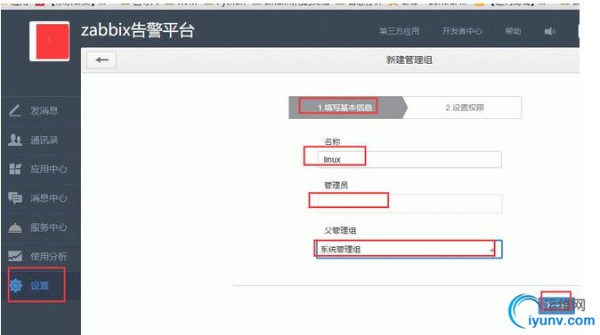The height and width of the screenshot is (335, 600).
Task: Open the 父管理组 dropdown
Action: tap(409, 250)
